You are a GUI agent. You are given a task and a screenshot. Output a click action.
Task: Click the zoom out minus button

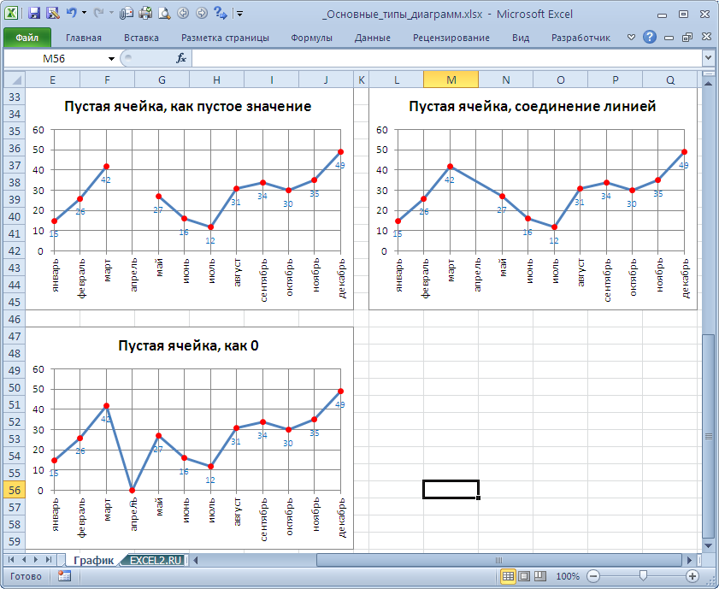(x=593, y=576)
